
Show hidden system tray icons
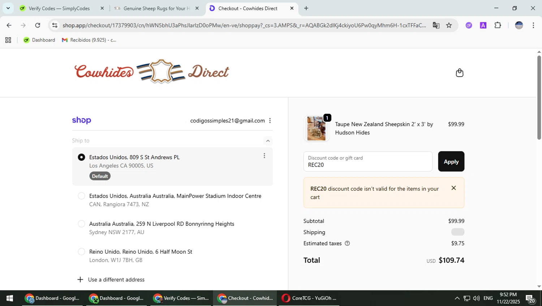coord(457,298)
